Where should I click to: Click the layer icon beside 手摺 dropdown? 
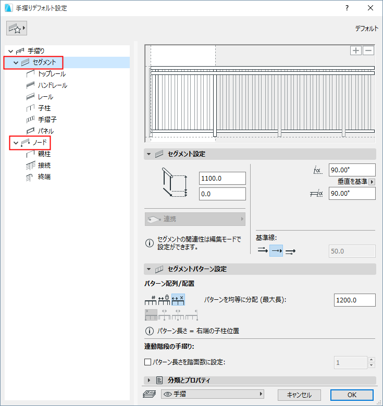[x=149, y=394]
